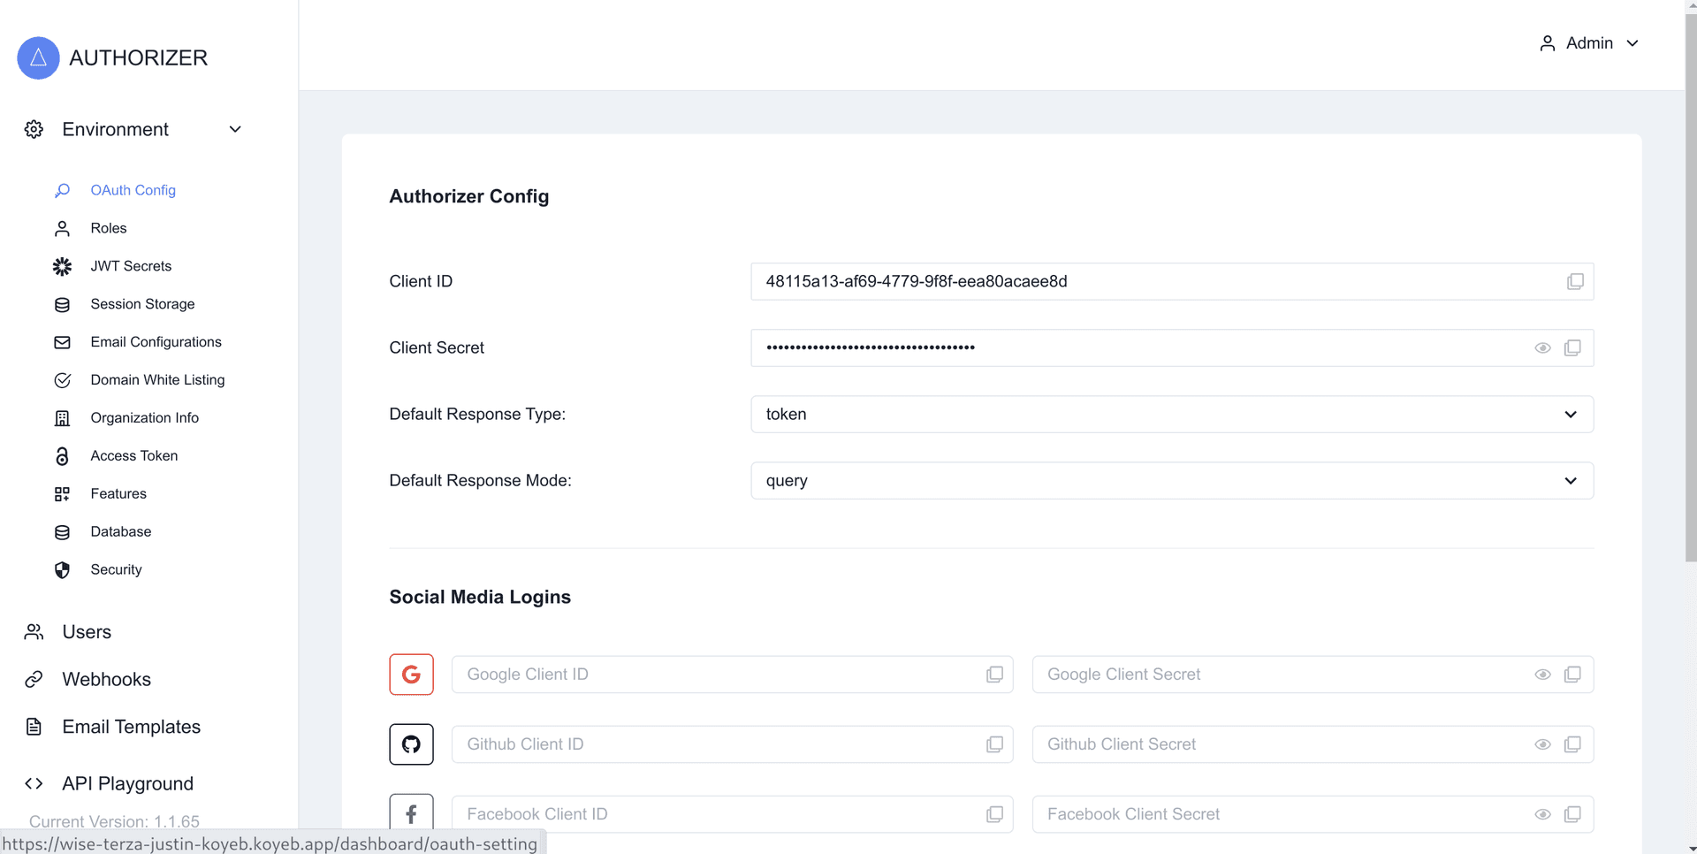Copy the Client Secret value

point(1572,347)
